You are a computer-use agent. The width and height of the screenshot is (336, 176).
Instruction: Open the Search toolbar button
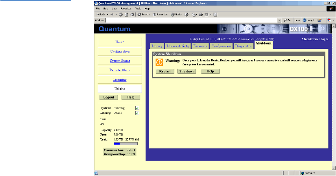[144, 14]
